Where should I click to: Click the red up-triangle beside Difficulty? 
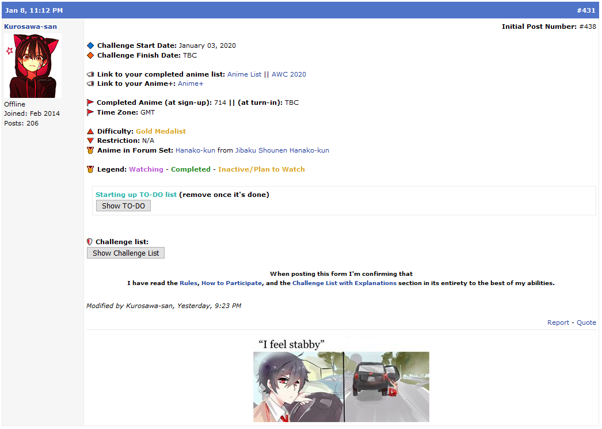90,131
